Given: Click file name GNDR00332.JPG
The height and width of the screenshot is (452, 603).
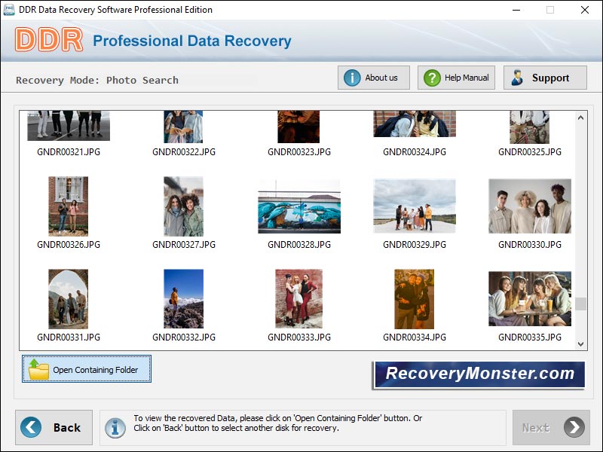Looking at the screenshot, I should coord(184,337).
